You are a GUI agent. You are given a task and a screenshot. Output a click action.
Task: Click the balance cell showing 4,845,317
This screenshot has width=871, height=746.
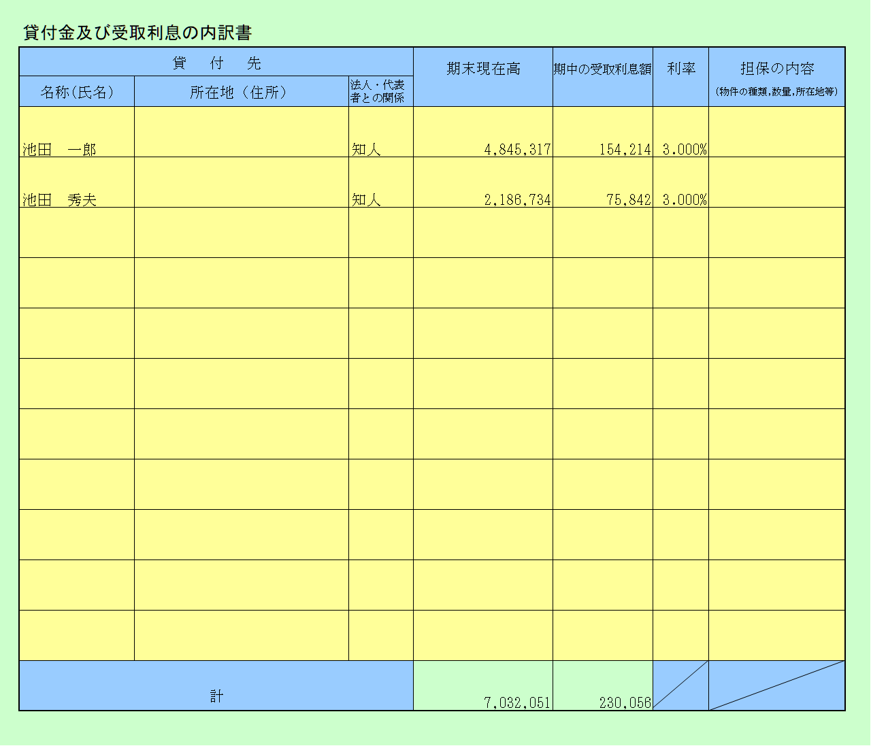pos(482,133)
